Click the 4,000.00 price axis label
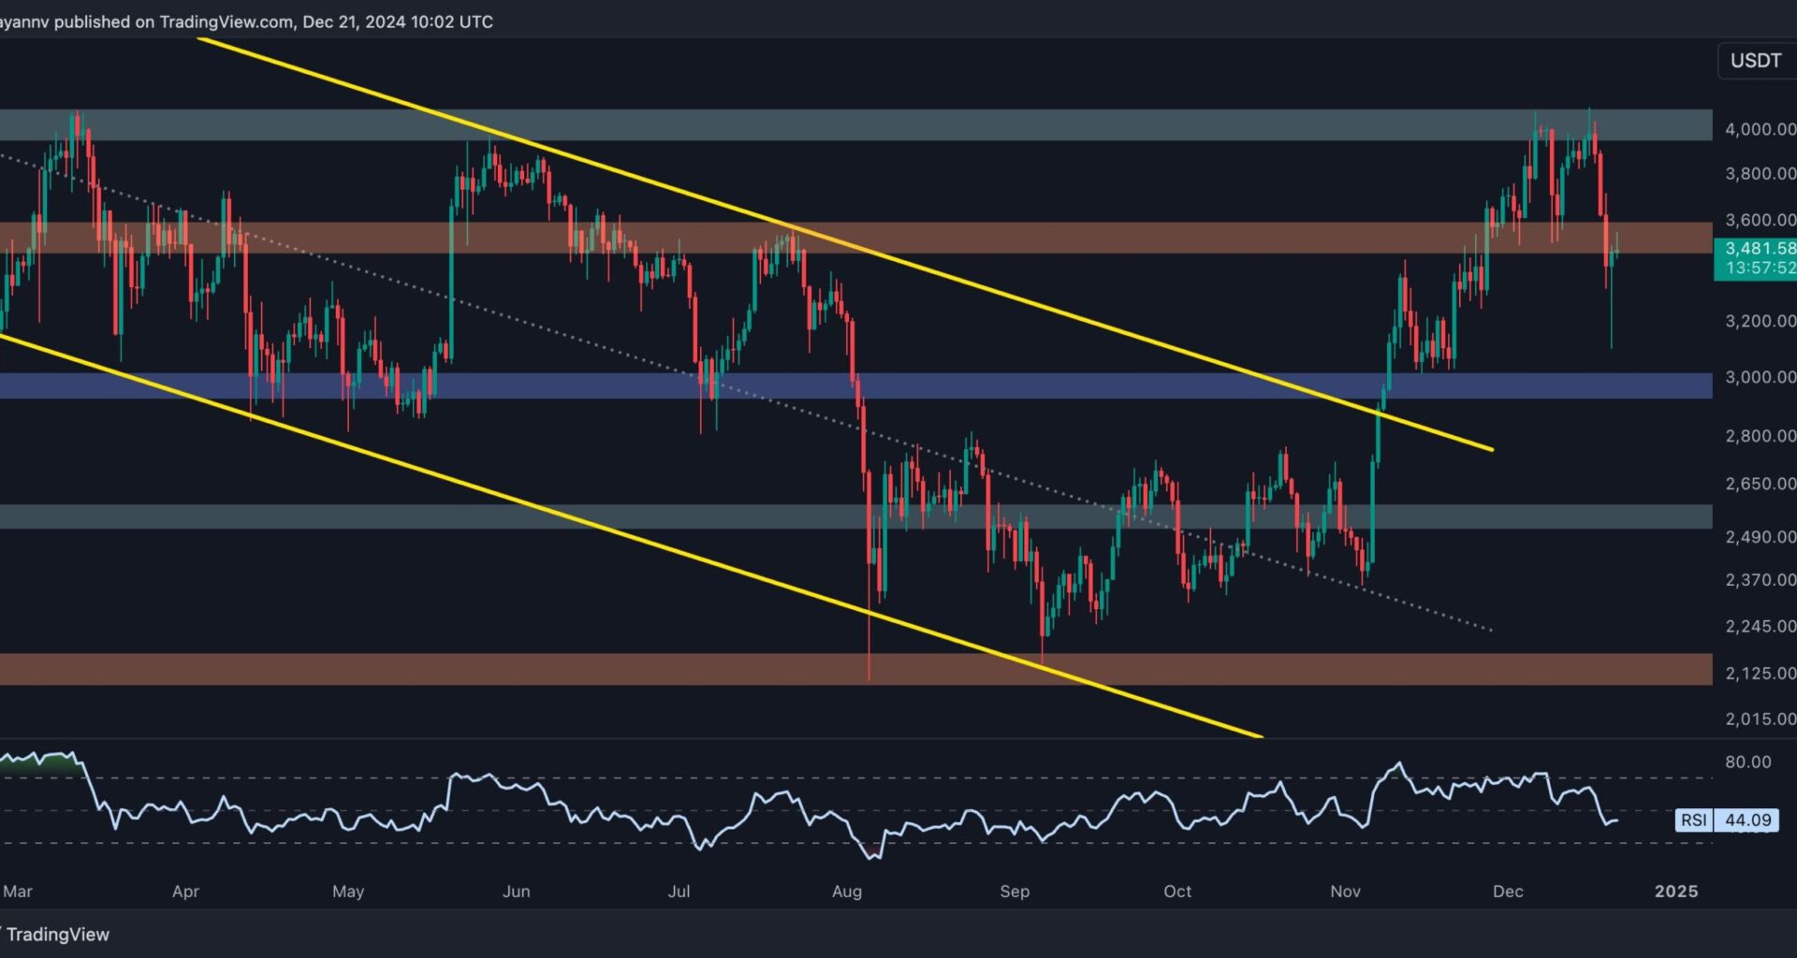The image size is (1797, 958). [x=1760, y=129]
